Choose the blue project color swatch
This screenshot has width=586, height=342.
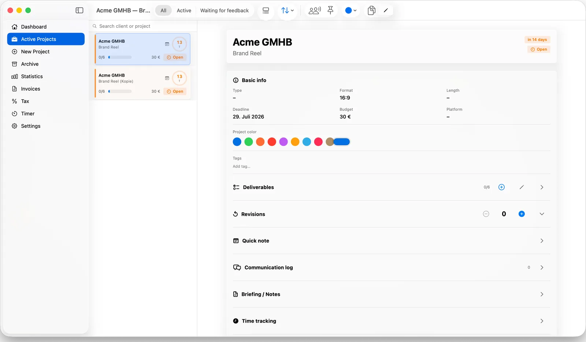237,142
